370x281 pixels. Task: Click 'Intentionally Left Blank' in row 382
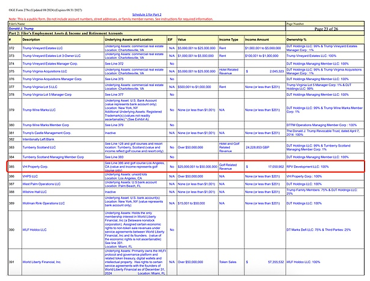point(38,139)
